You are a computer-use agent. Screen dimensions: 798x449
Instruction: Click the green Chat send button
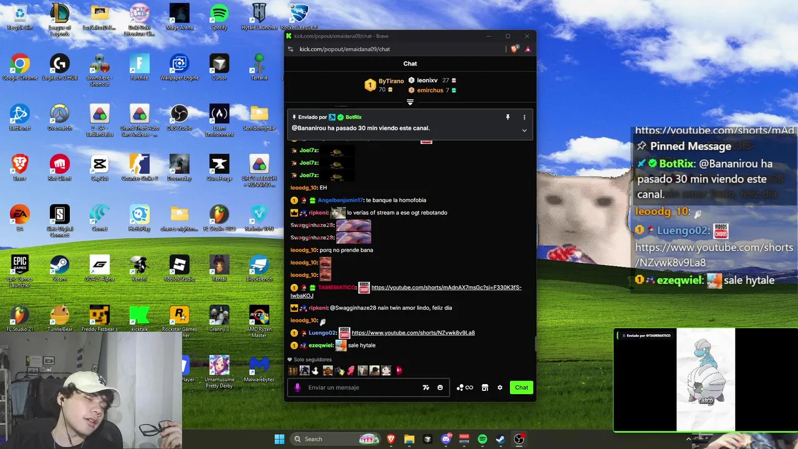(521, 387)
